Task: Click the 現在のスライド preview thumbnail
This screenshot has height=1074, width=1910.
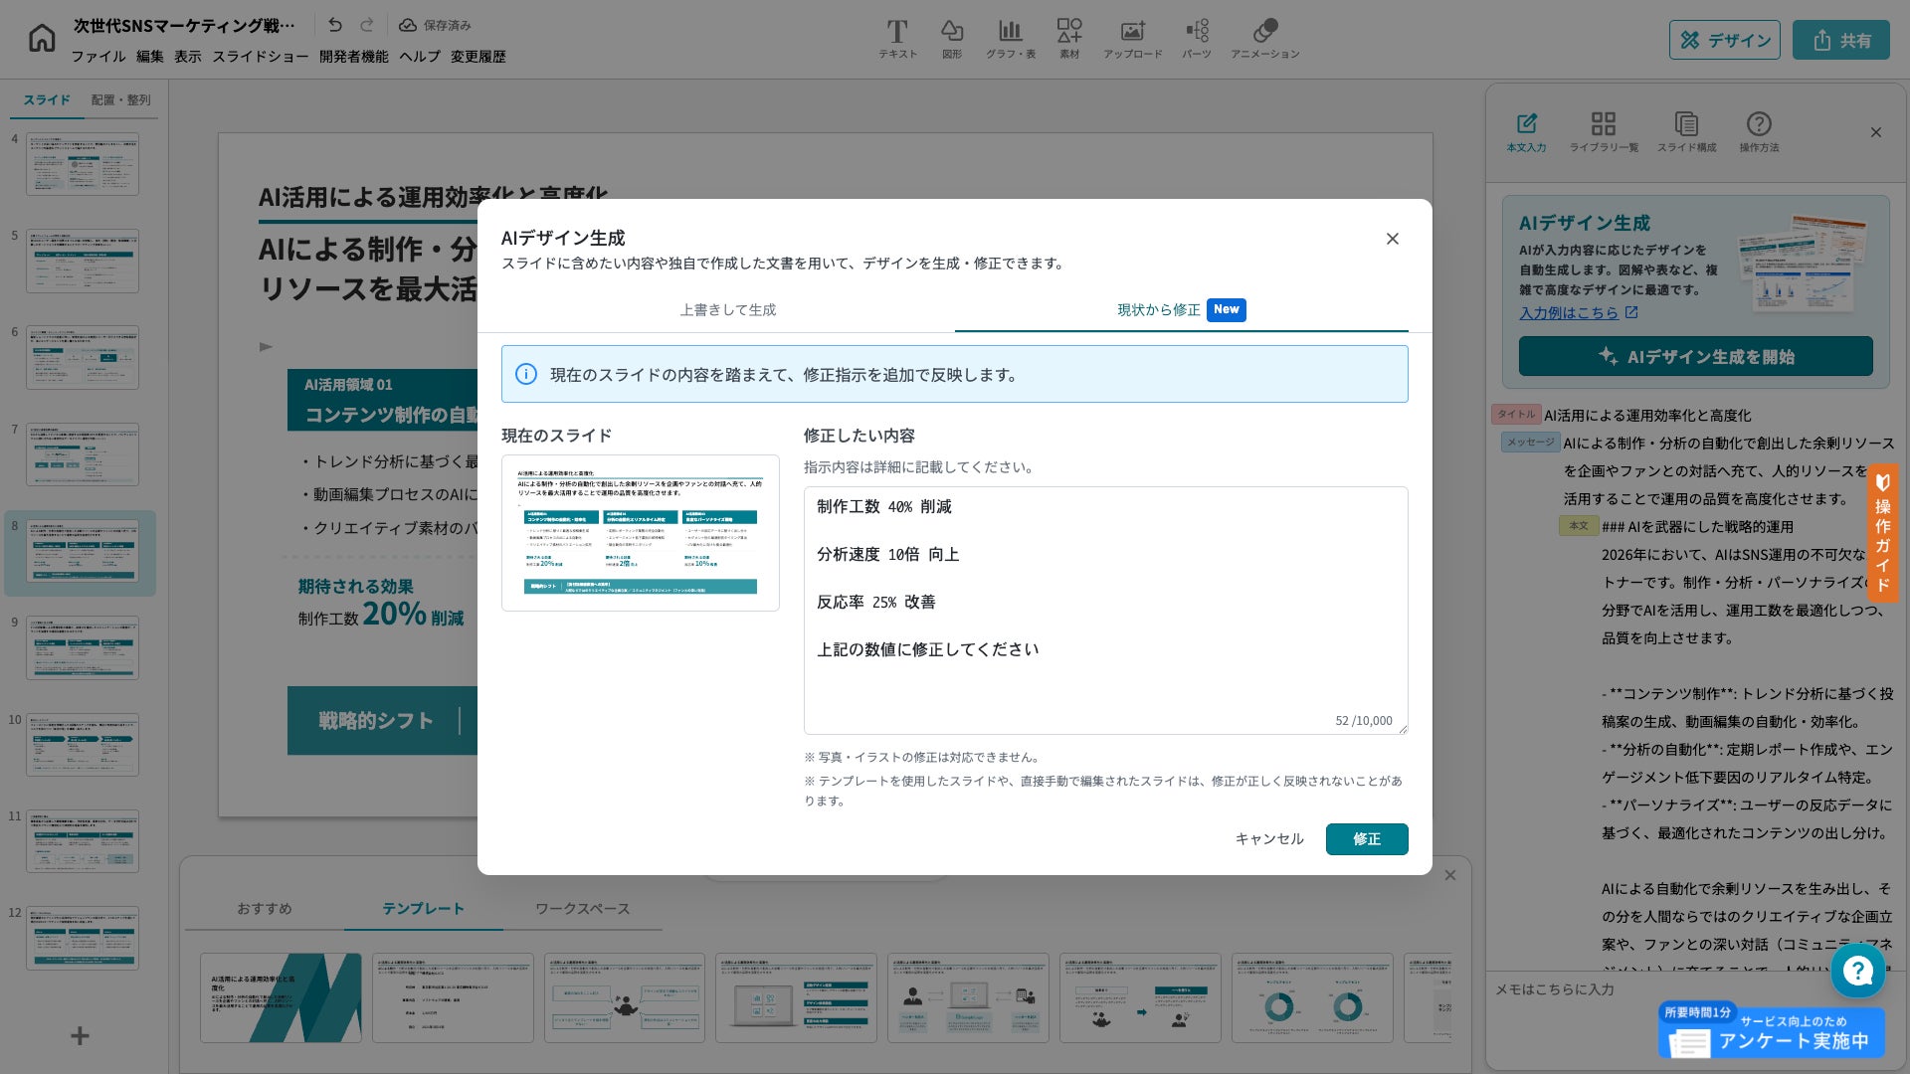Action: [641, 533]
